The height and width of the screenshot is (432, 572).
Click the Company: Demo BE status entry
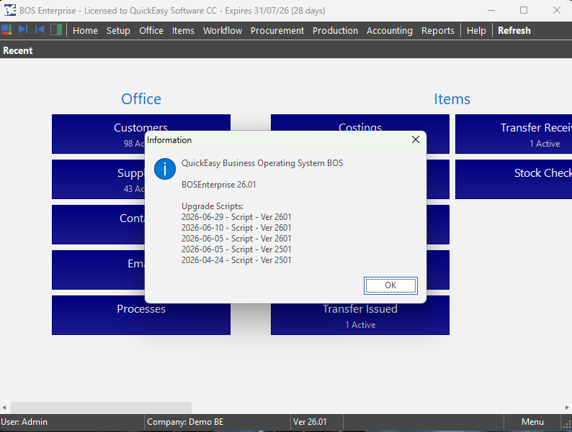click(185, 422)
